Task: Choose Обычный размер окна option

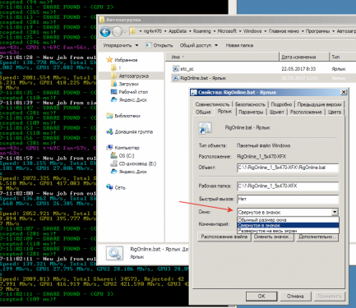Action: (288, 220)
